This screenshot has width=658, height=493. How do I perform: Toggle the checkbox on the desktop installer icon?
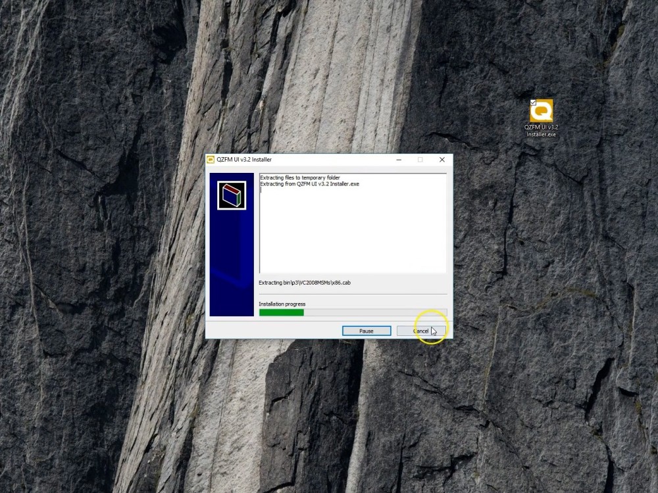(533, 103)
